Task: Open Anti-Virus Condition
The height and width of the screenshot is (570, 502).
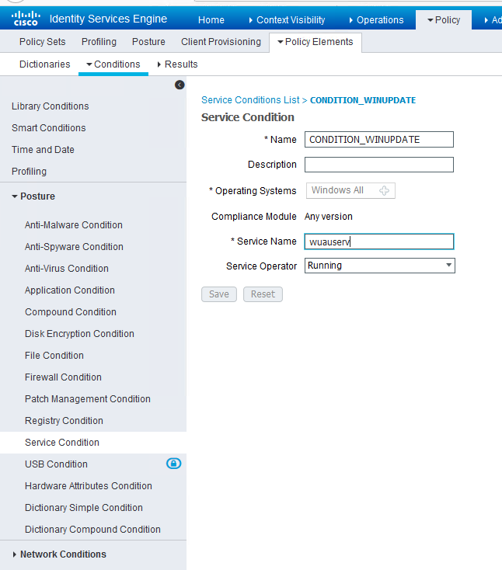Action: (67, 269)
